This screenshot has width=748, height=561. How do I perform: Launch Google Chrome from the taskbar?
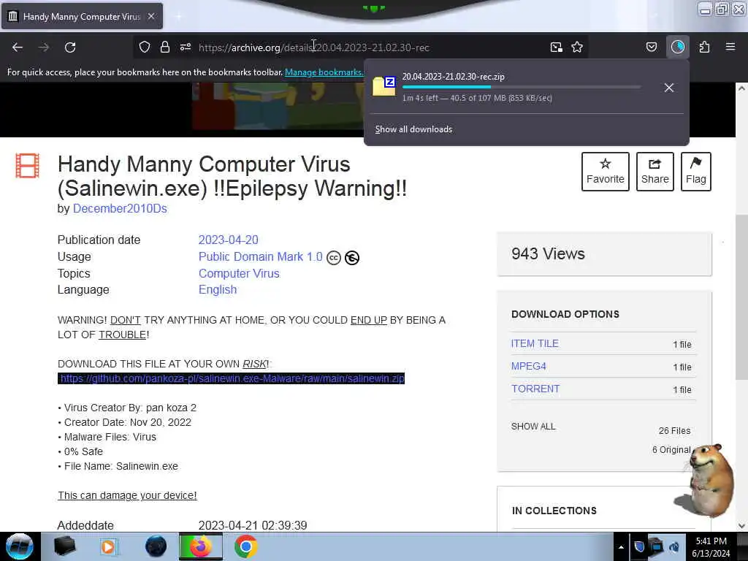[x=245, y=546]
